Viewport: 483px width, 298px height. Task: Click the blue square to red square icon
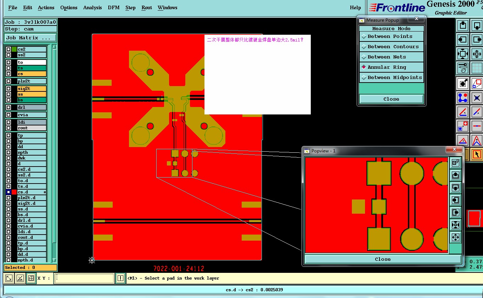click(463, 126)
